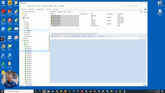The image size is (165, 93).
Task: Open Visual Studio taskbar icon
Action: coord(116,91)
